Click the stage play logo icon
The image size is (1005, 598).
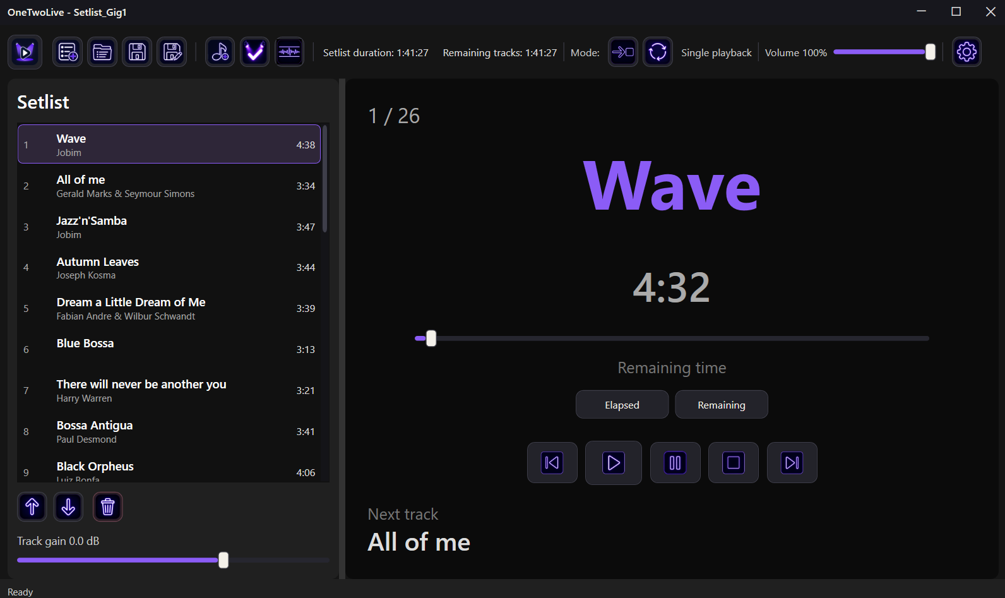pos(25,52)
